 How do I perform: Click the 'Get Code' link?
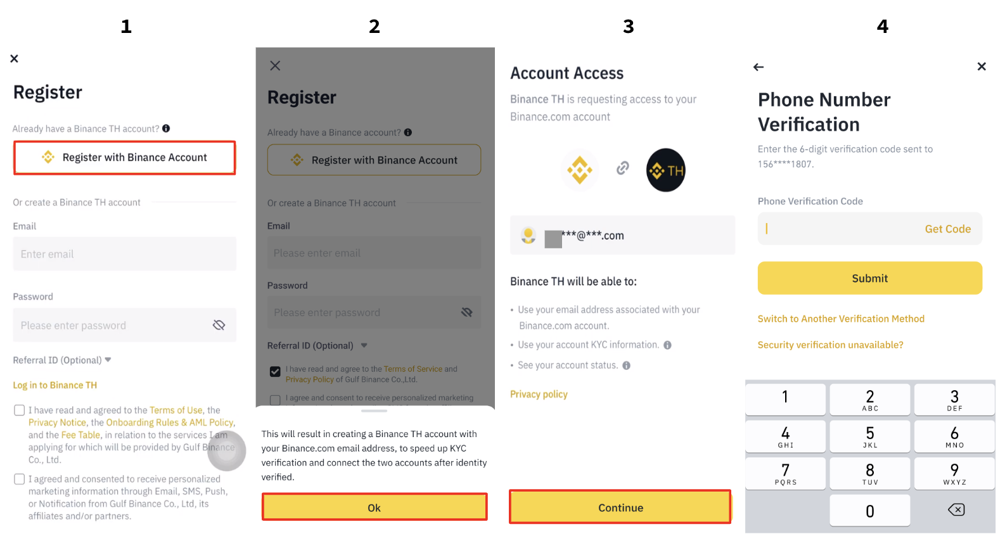[947, 229]
